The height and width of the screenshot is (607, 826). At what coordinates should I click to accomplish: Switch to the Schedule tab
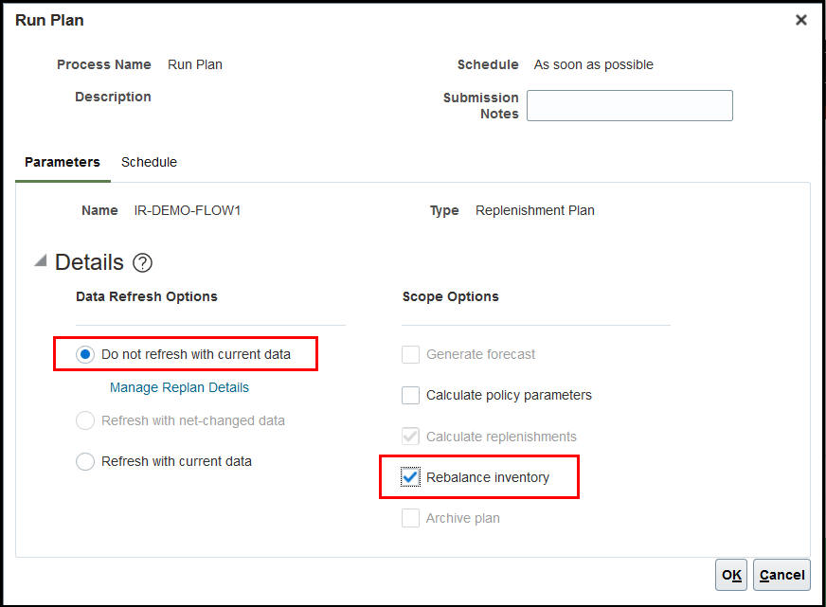149,162
